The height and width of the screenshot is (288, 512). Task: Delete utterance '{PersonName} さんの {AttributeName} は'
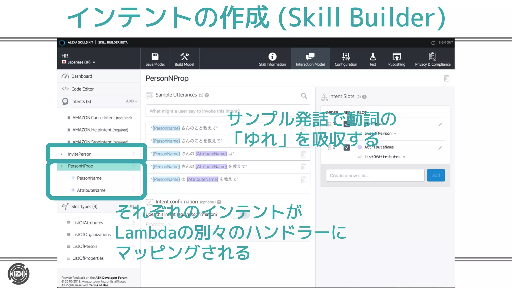[304, 154]
